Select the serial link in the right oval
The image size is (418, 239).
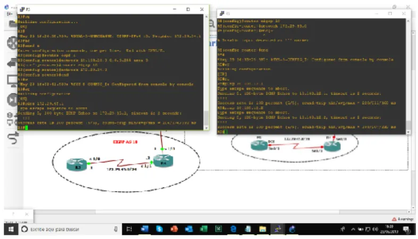click(296, 146)
